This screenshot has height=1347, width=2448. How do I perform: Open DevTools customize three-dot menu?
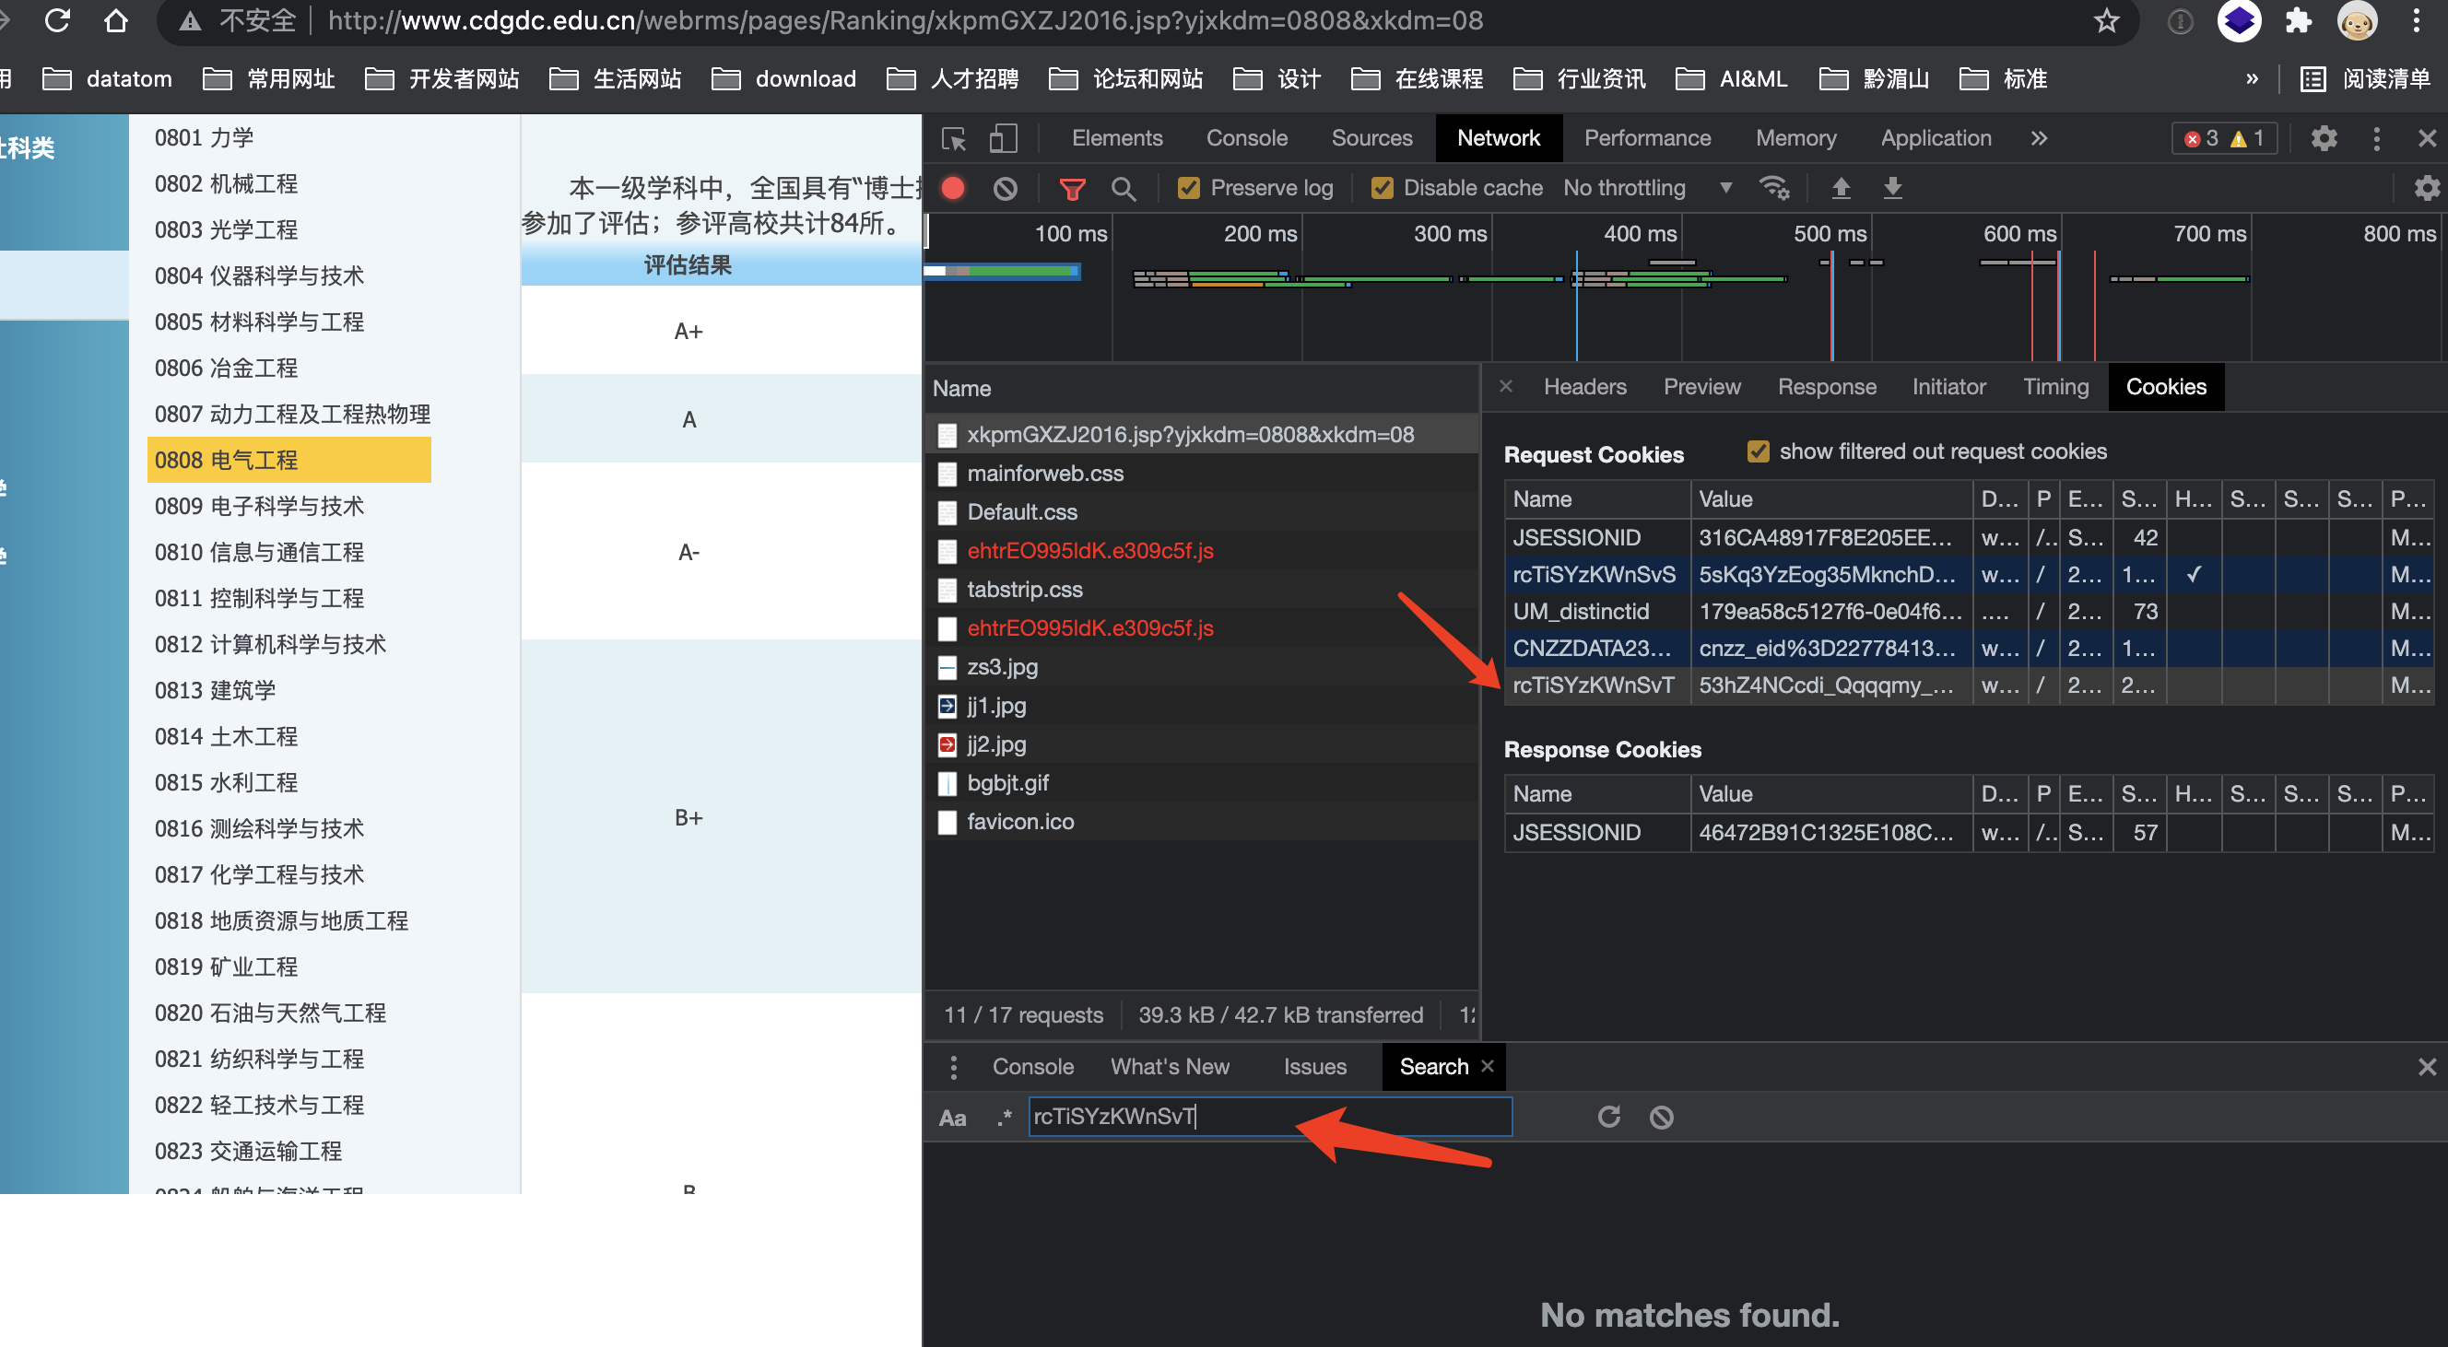click(x=2376, y=139)
